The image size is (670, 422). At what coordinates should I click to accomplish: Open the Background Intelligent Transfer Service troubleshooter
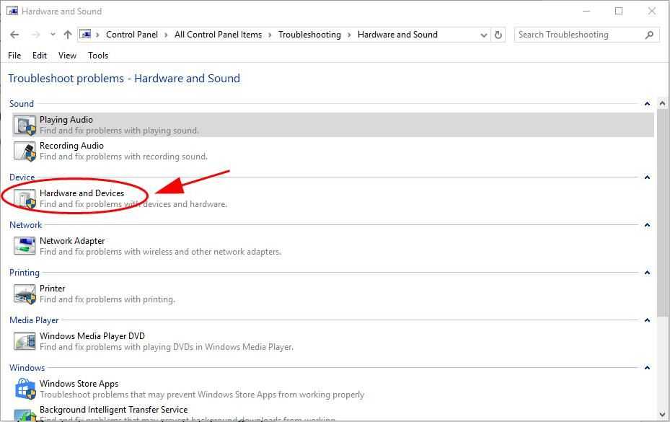(x=113, y=410)
